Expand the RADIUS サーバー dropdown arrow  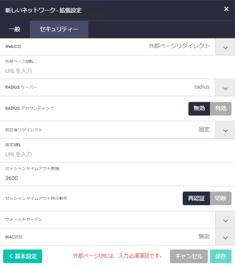click(x=225, y=88)
